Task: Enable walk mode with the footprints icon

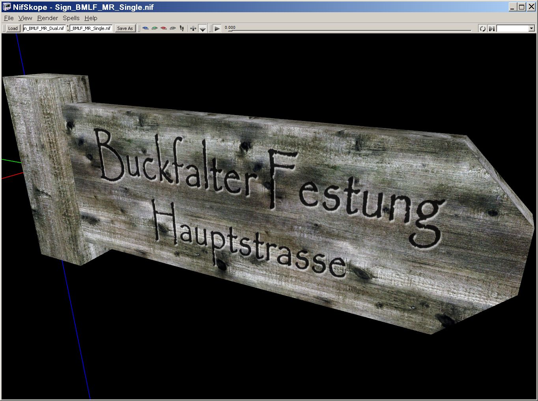Action: click(182, 28)
